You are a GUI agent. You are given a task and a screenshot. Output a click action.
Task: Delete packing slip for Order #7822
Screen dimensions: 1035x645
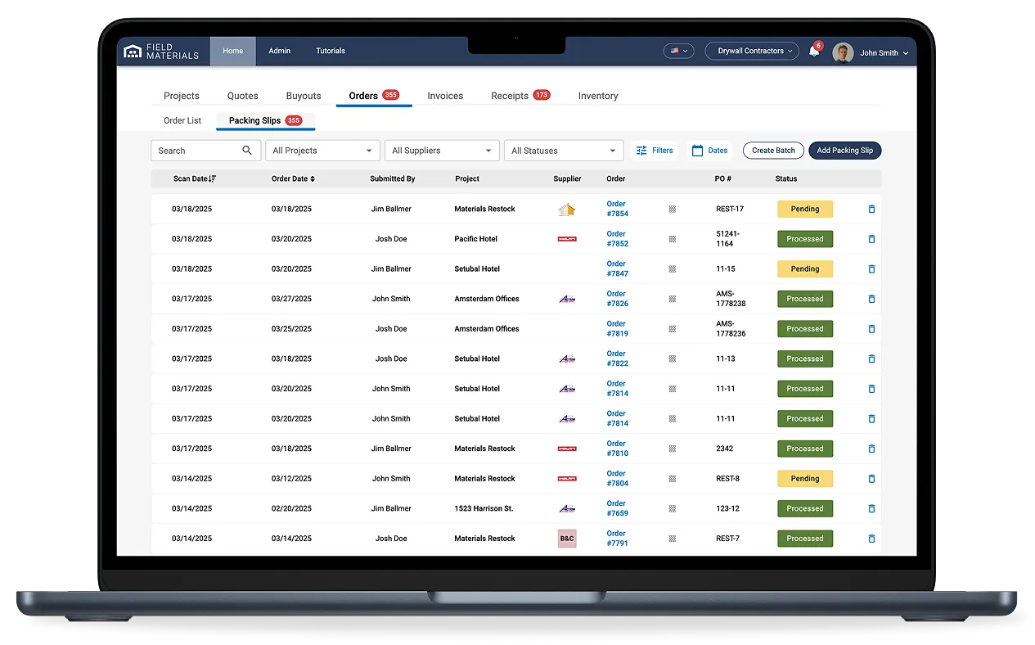coord(871,359)
